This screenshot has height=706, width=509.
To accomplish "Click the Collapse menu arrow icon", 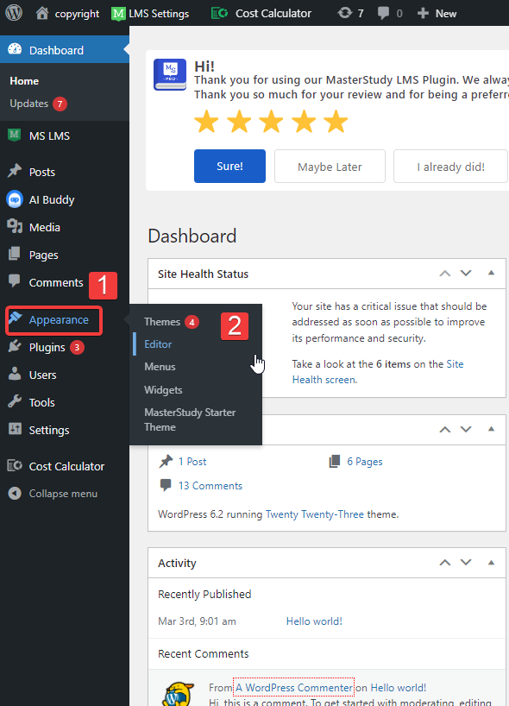I will [15, 494].
